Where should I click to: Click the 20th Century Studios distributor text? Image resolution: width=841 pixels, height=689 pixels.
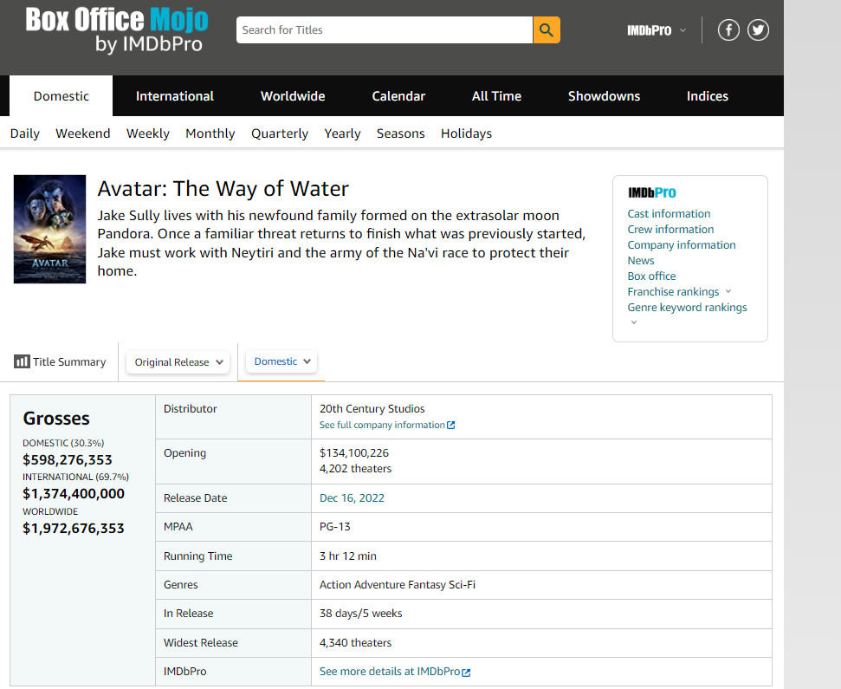(372, 409)
